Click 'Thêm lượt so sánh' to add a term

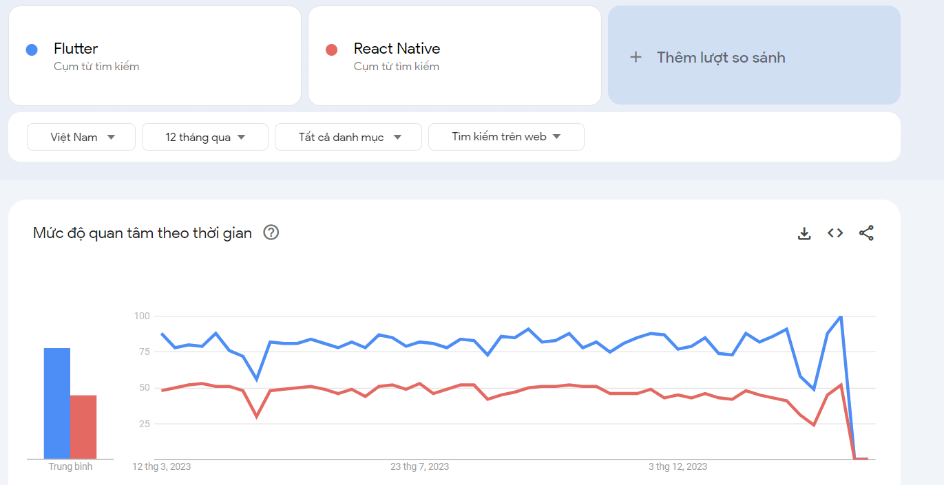721,57
